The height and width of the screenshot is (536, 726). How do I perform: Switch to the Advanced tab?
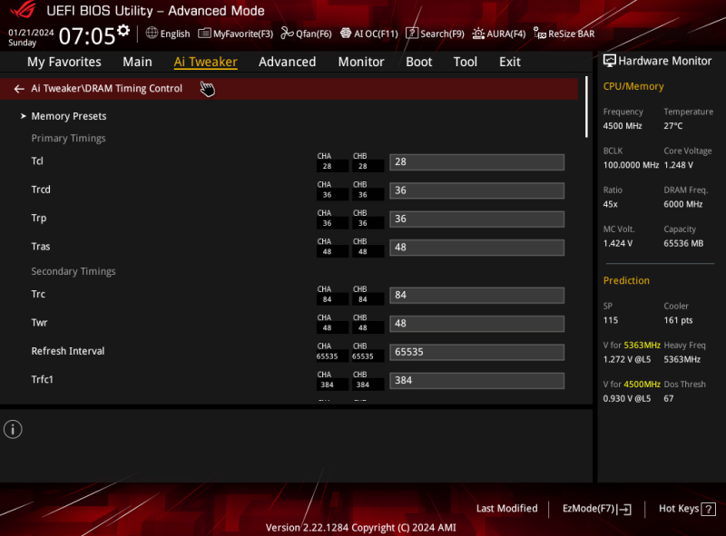pyautogui.click(x=287, y=62)
